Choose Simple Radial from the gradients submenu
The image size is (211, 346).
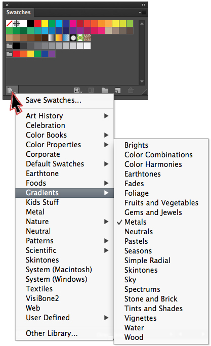tap(147, 261)
